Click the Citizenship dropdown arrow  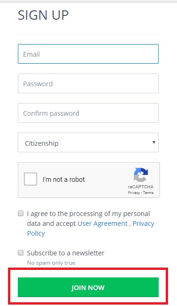click(154, 142)
